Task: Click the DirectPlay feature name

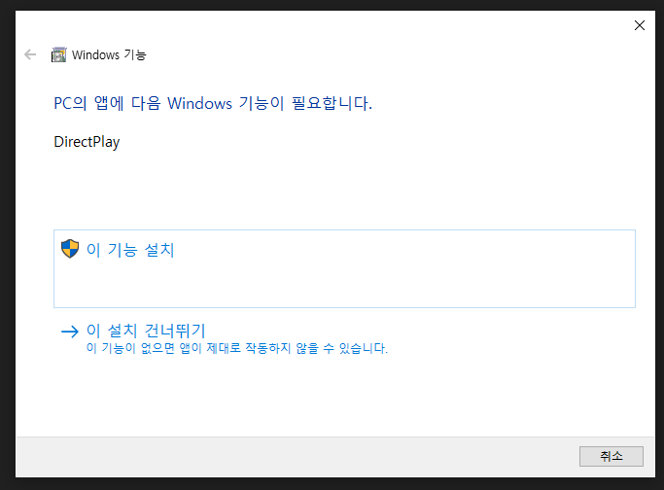Action: tap(87, 142)
